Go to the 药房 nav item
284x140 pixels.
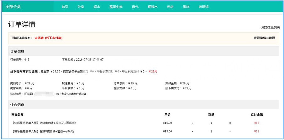(x=170, y=7)
